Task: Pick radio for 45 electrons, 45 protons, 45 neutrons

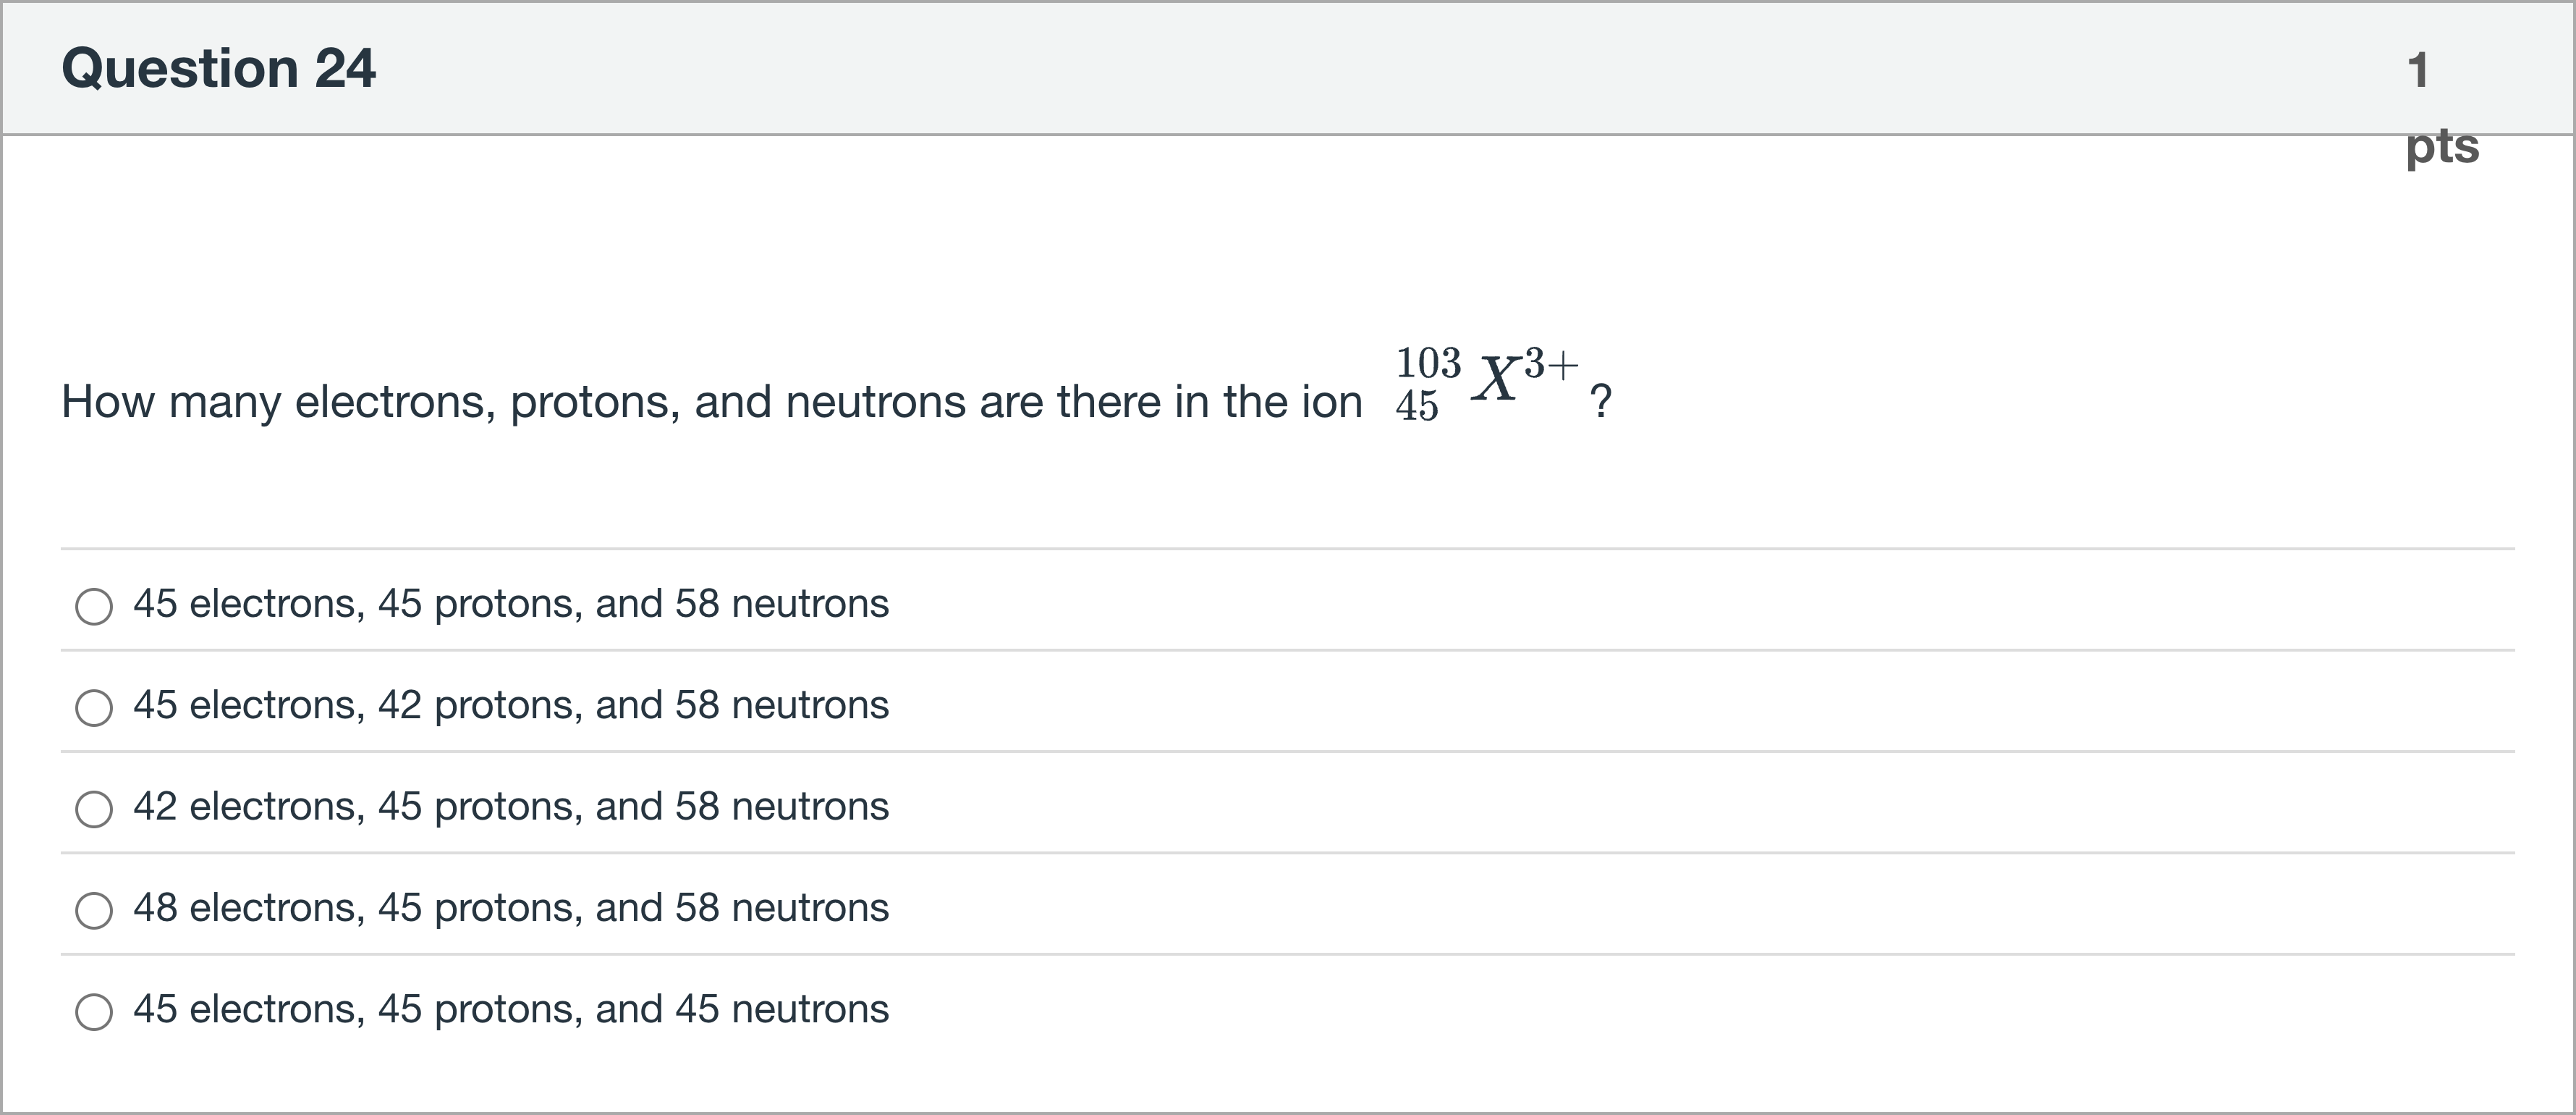Action: click(x=94, y=1011)
